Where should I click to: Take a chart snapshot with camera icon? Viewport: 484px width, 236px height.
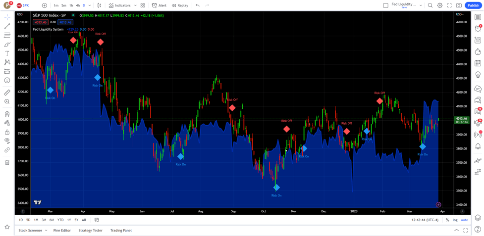459,5
